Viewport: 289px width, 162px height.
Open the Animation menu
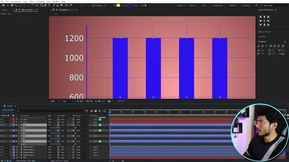tap(40, 1)
